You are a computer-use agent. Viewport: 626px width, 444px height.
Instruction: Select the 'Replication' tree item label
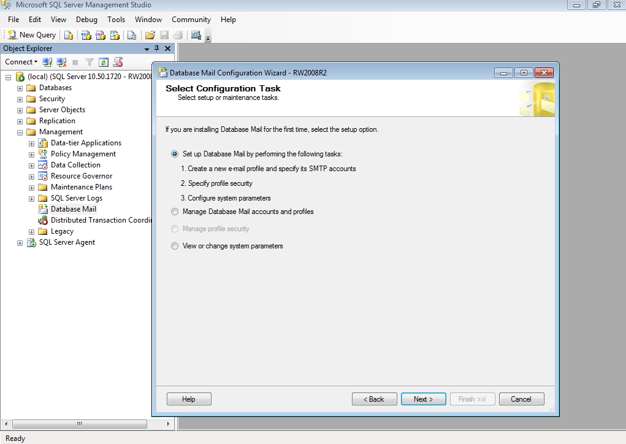[x=57, y=121]
